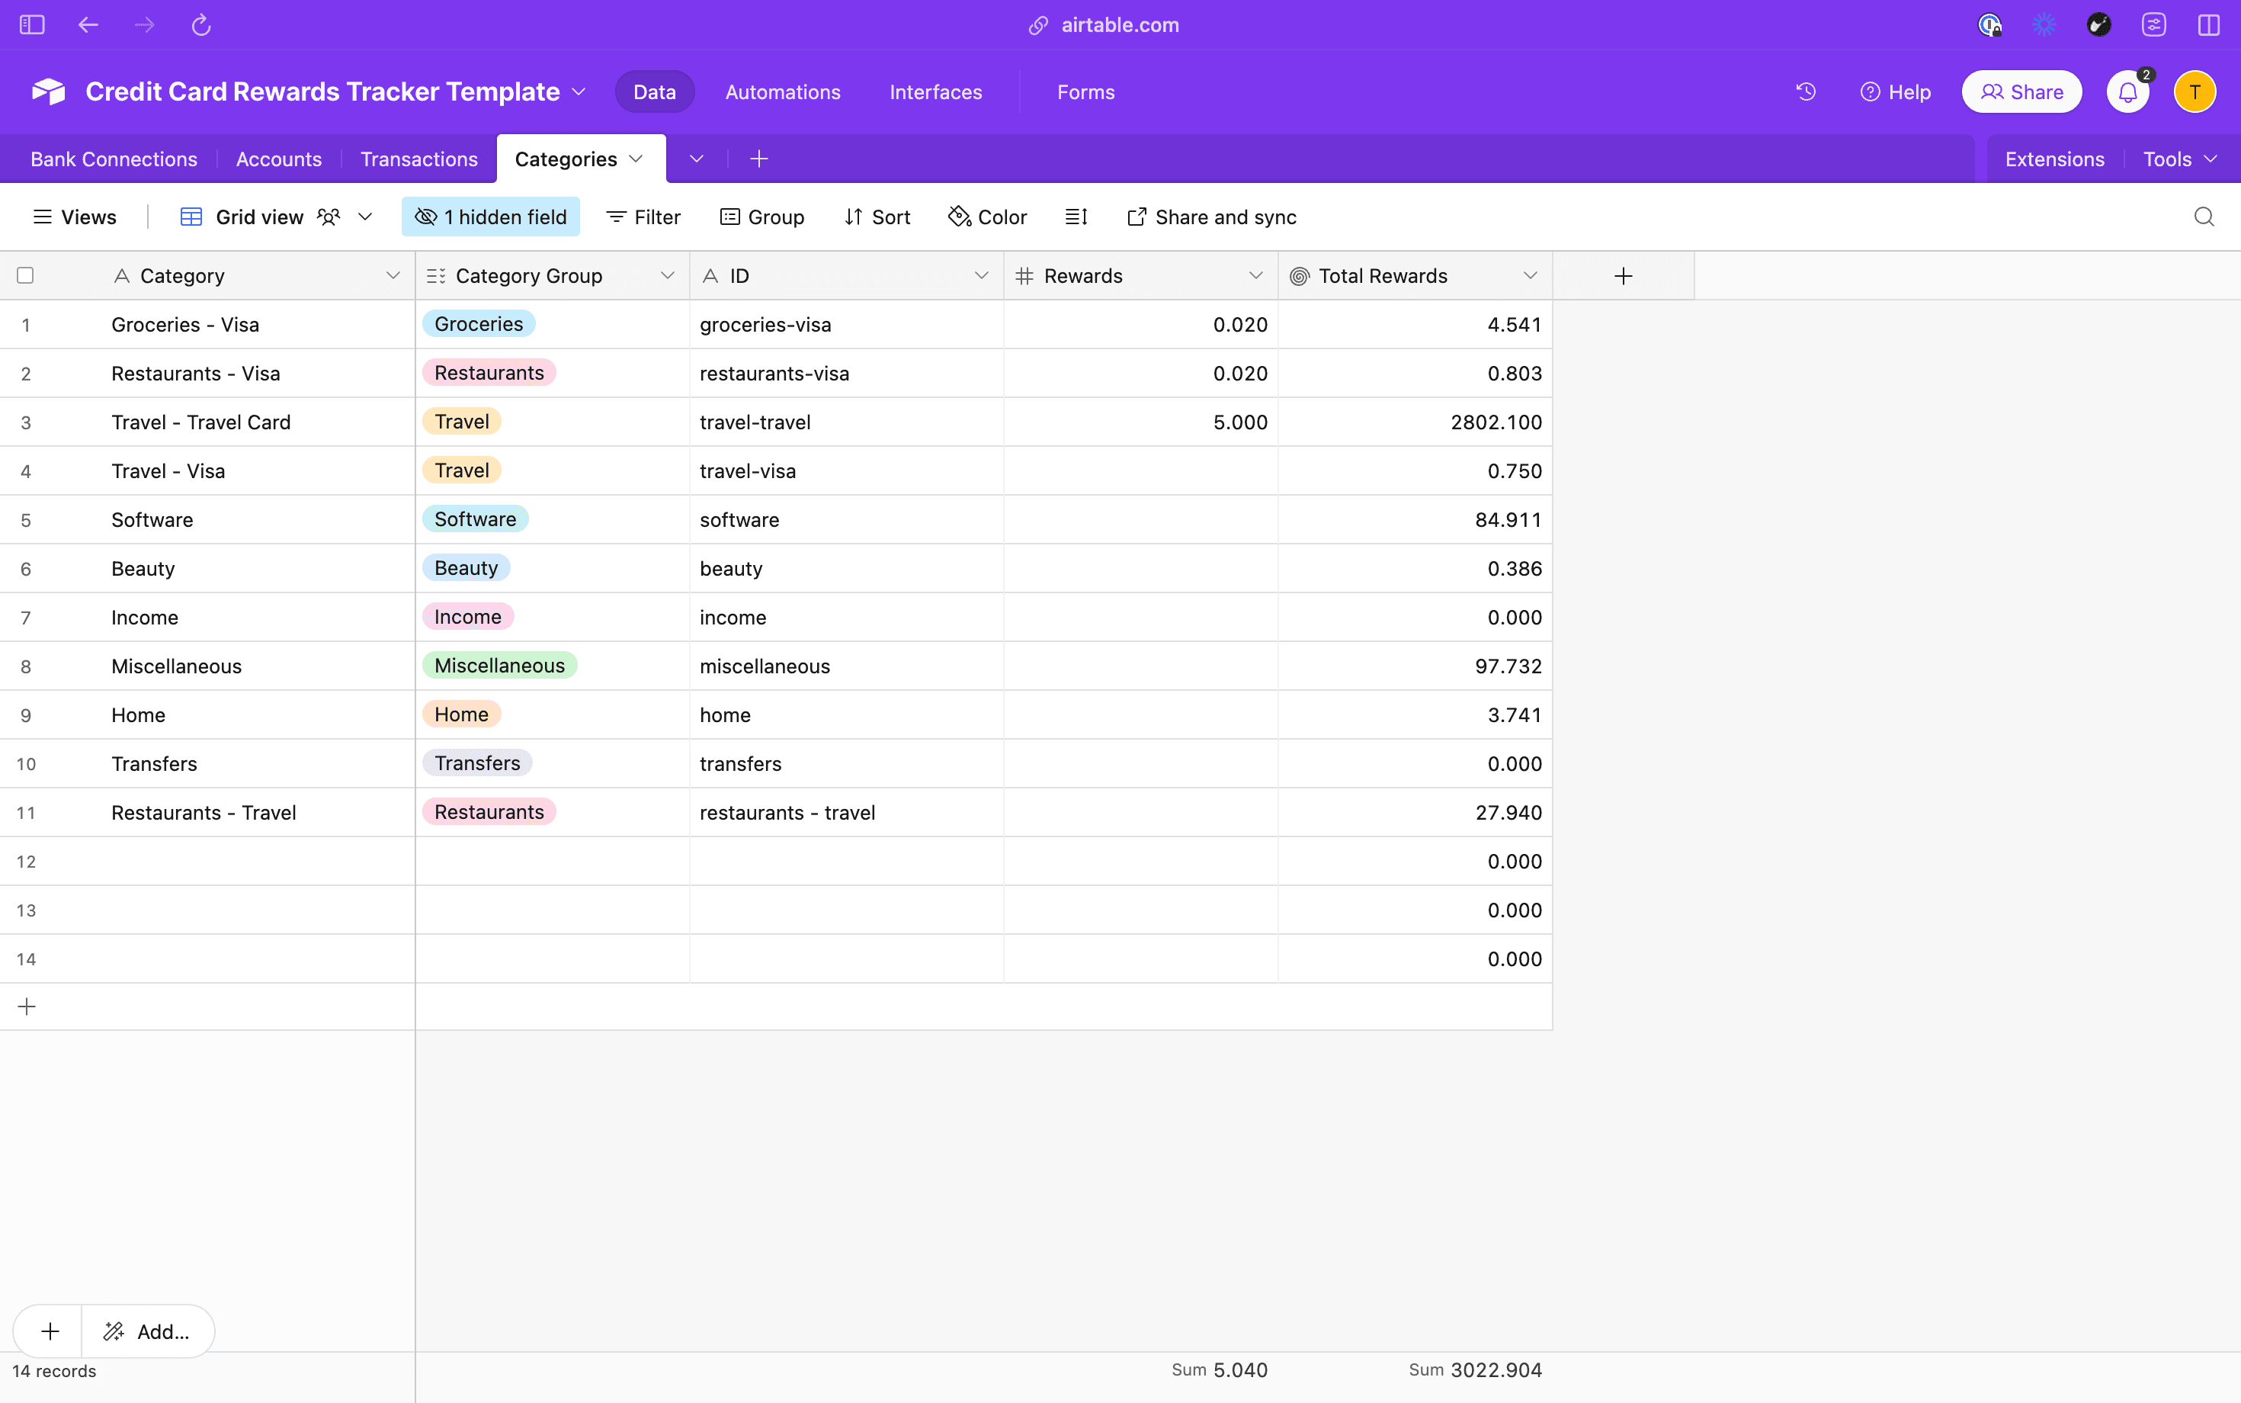
Task: Open the Color settings
Action: coord(986,217)
